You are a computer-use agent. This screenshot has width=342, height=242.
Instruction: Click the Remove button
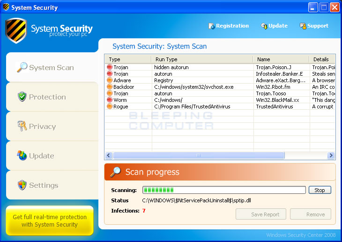(x=311, y=214)
